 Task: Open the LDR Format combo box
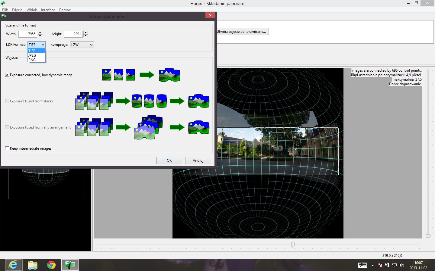pyautogui.click(x=37, y=45)
